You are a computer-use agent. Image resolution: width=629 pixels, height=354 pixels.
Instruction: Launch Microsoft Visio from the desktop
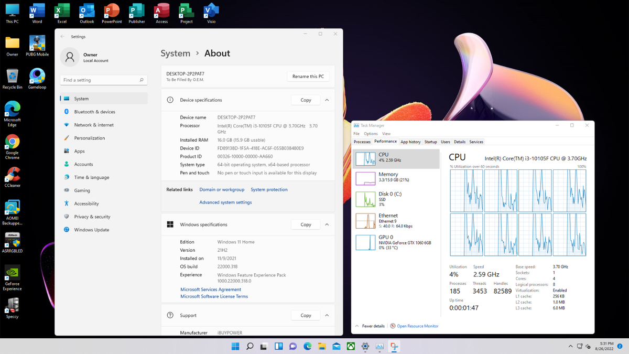(x=211, y=12)
